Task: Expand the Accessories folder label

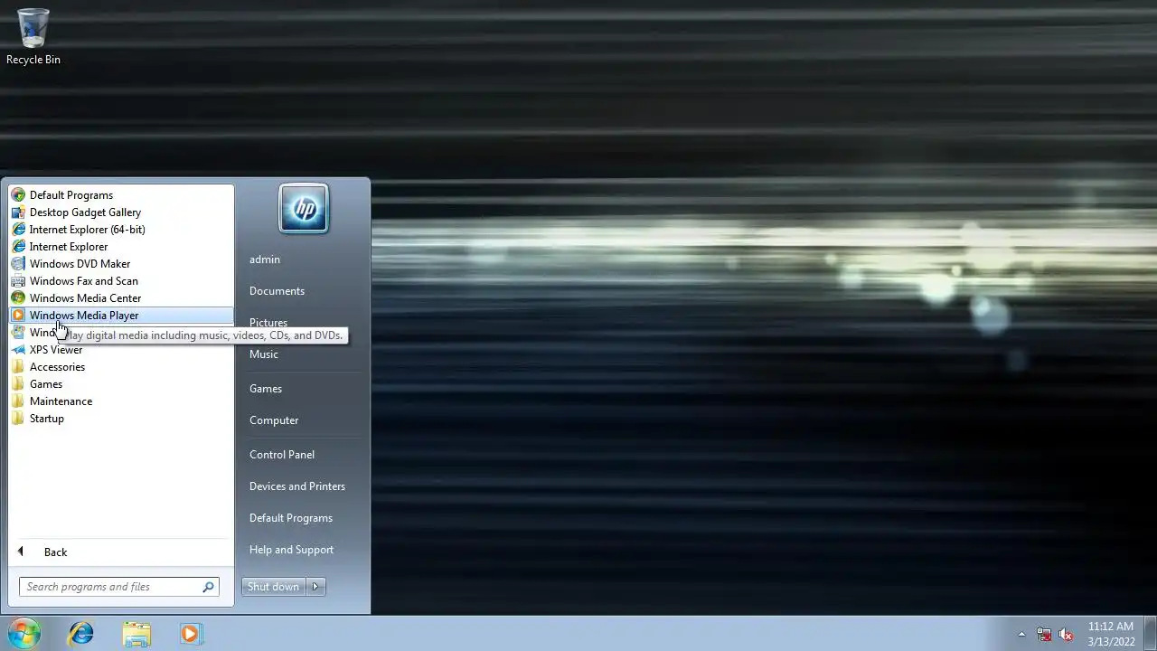Action: point(57,367)
